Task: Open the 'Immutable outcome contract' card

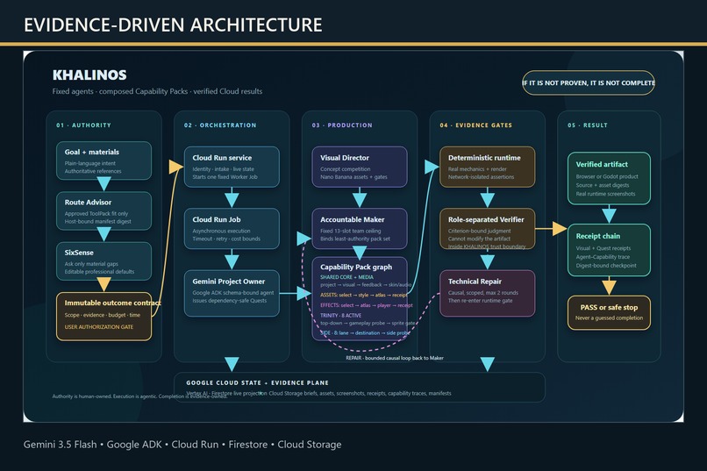Action: click(x=104, y=317)
